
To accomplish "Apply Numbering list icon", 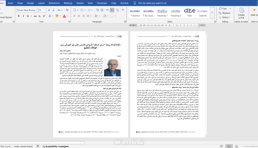I will point(82,10).
